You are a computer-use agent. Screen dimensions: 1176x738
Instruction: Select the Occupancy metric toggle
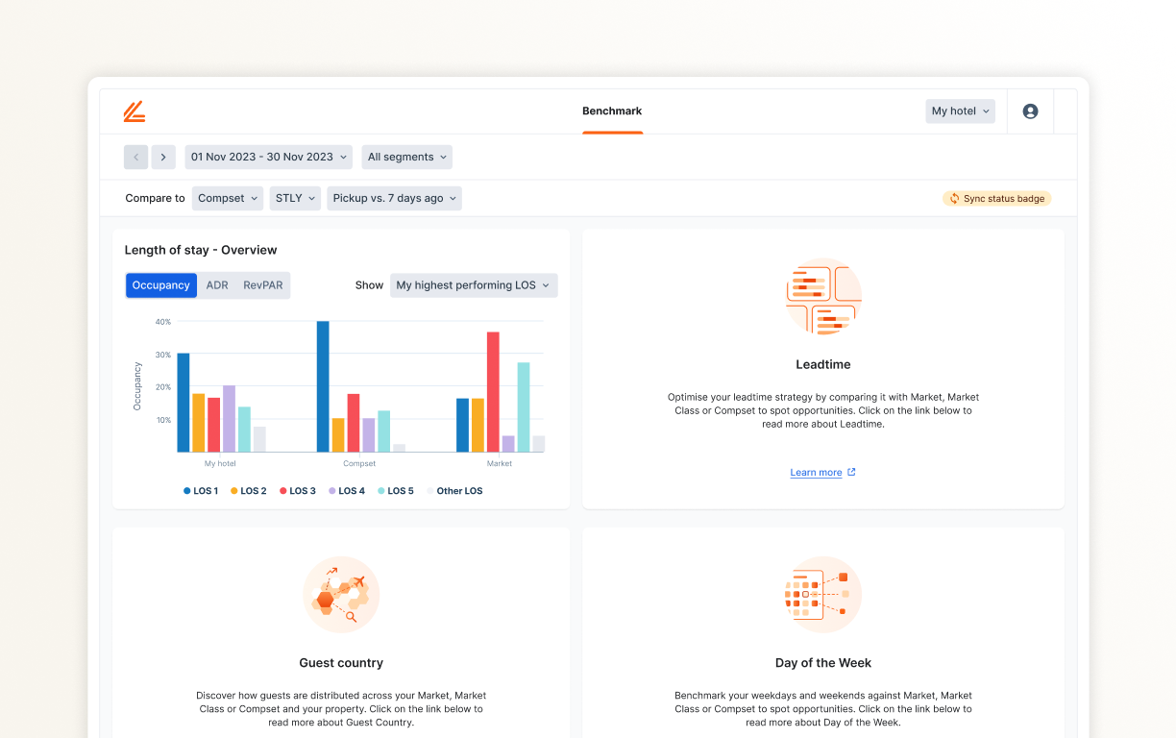point(160,284)
